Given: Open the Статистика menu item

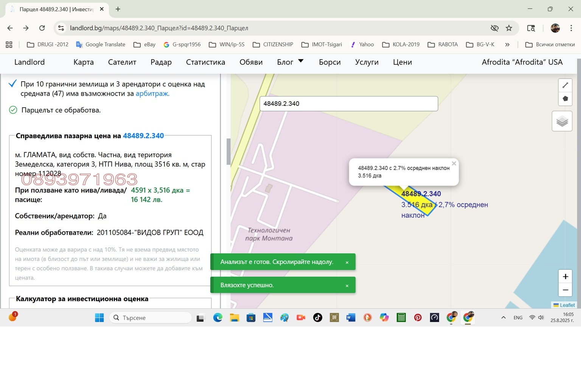Looking at the screenshot, I should point(205,62).
